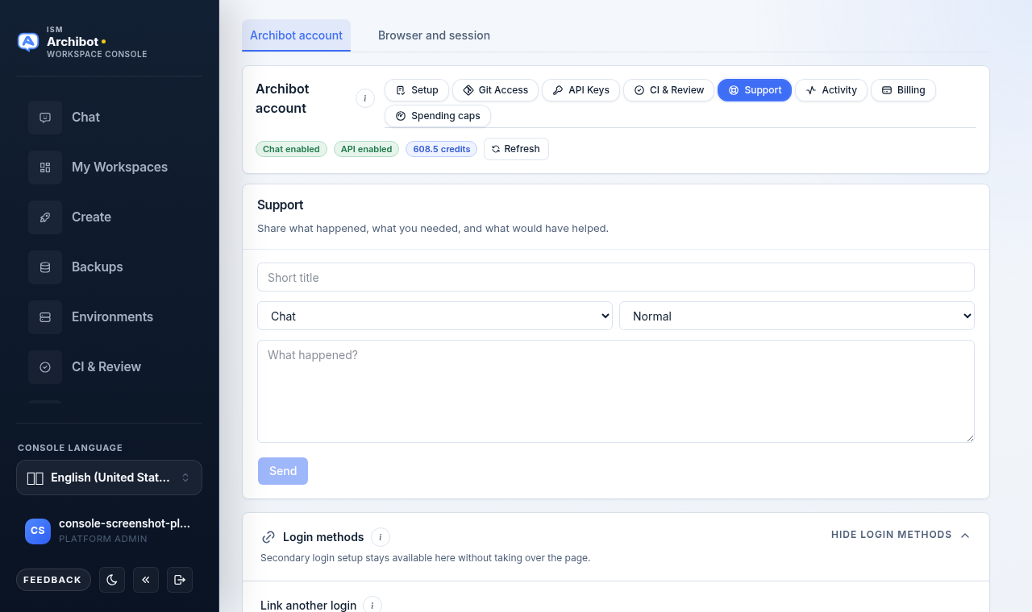Open CI & Review sidebar icon
The width and height of the screenshot is (1032, 612).
point(45,367)
